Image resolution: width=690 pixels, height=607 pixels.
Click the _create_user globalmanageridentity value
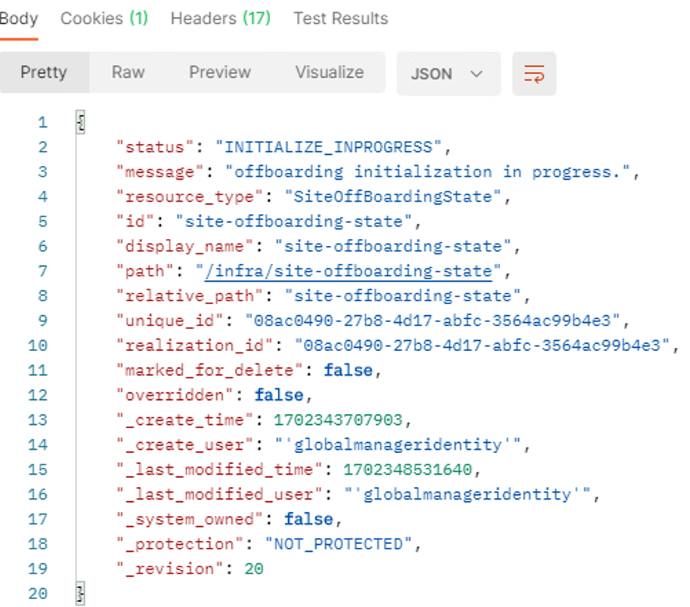[398, 445]
